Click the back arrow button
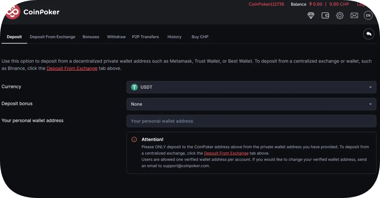 click(369, 34)
